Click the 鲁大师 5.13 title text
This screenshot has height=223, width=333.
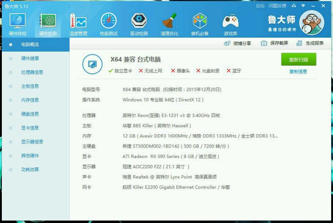(17, 6)
